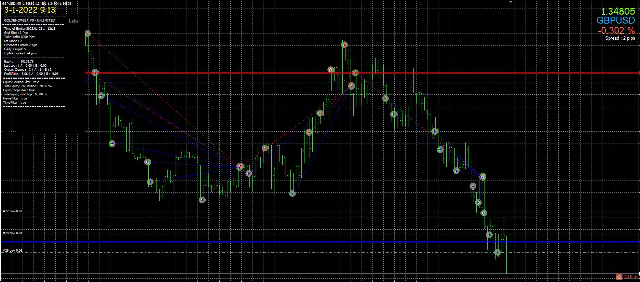Image resolution: width=640 pixels, height=282 pixels.
Task: Select the gray "Label" text object
Action: (74, 21)
